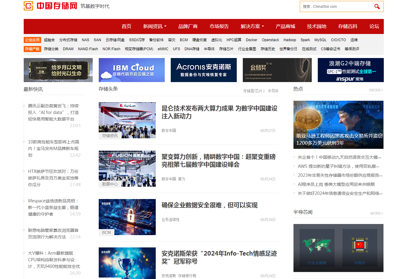Open the 世界备份日 category link
The image size is (418, 279).
pos(288,49)
